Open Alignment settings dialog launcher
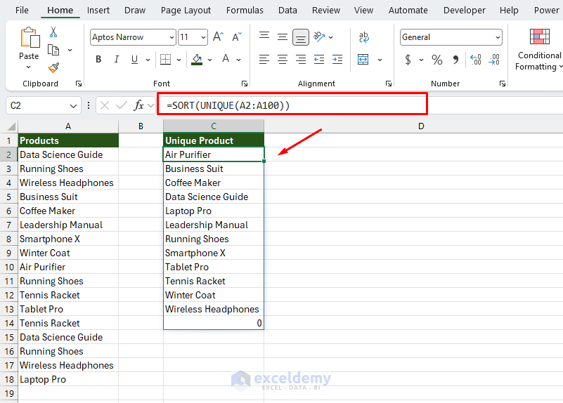Viewport: 563px width, 403px height. click(389, 84)
